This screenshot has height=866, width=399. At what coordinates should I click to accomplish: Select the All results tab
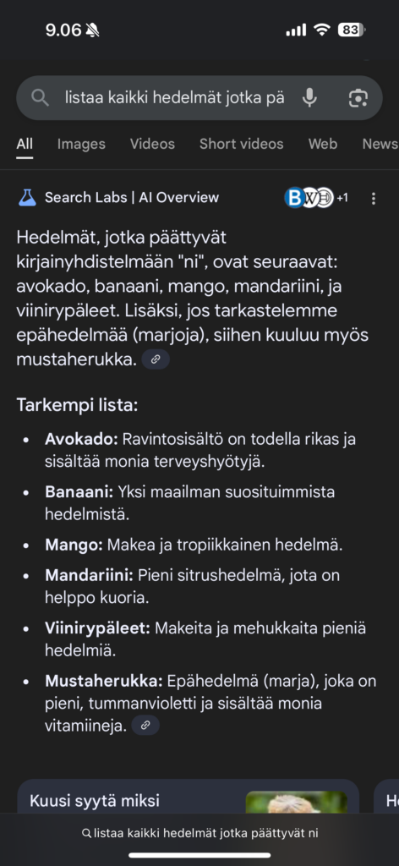25,144
